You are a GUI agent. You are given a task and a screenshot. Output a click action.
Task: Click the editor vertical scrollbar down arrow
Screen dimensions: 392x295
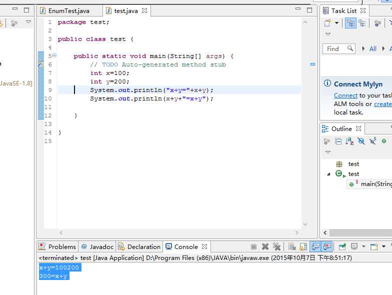click(x=305, y=224)
